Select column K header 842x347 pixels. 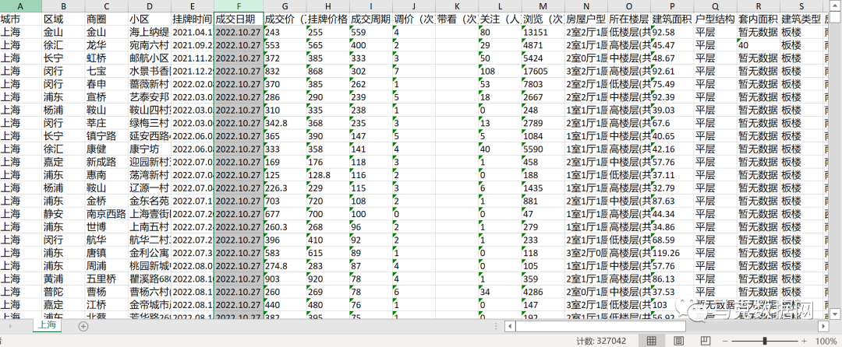click(456, 6)
